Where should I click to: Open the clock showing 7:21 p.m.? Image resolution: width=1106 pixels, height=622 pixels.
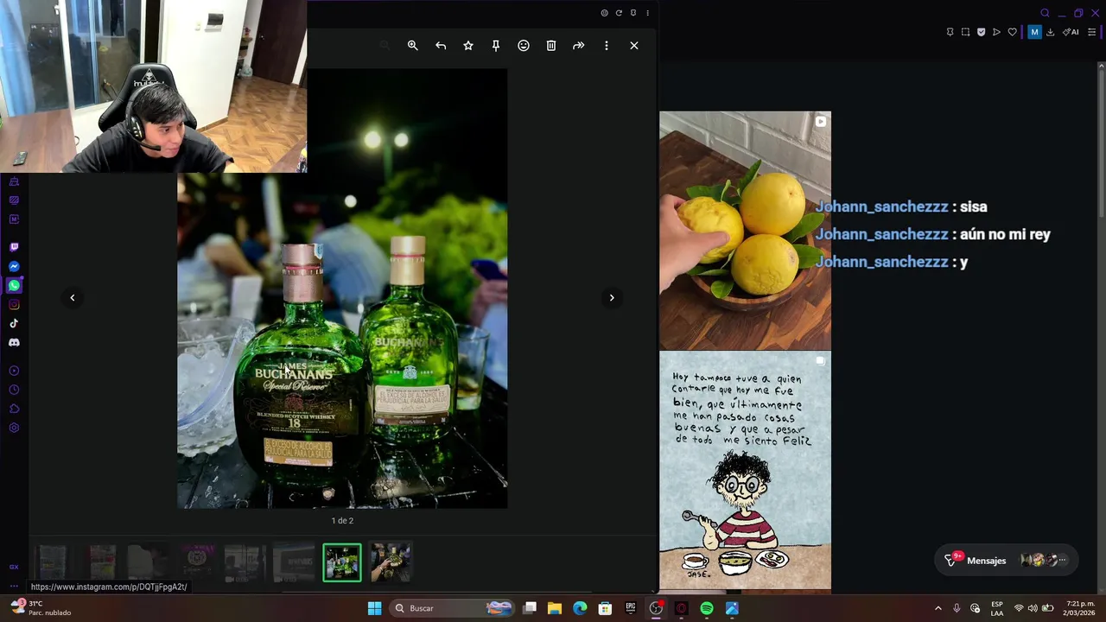[x=1080, y=608]
